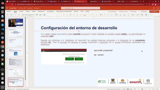Click the Buscar search field
Screen dimensions: 160x90
tap(80, 8)
